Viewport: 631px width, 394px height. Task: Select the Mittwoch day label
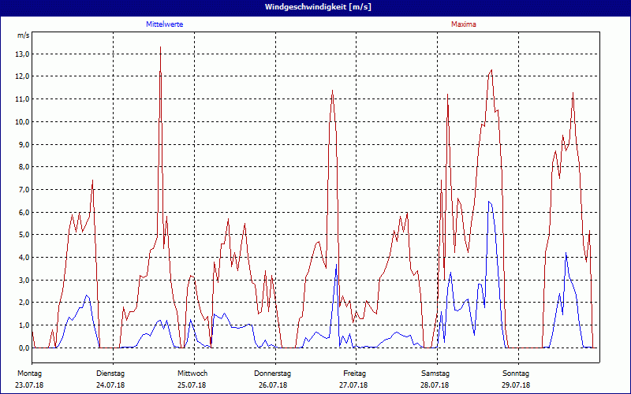(192, 373)
